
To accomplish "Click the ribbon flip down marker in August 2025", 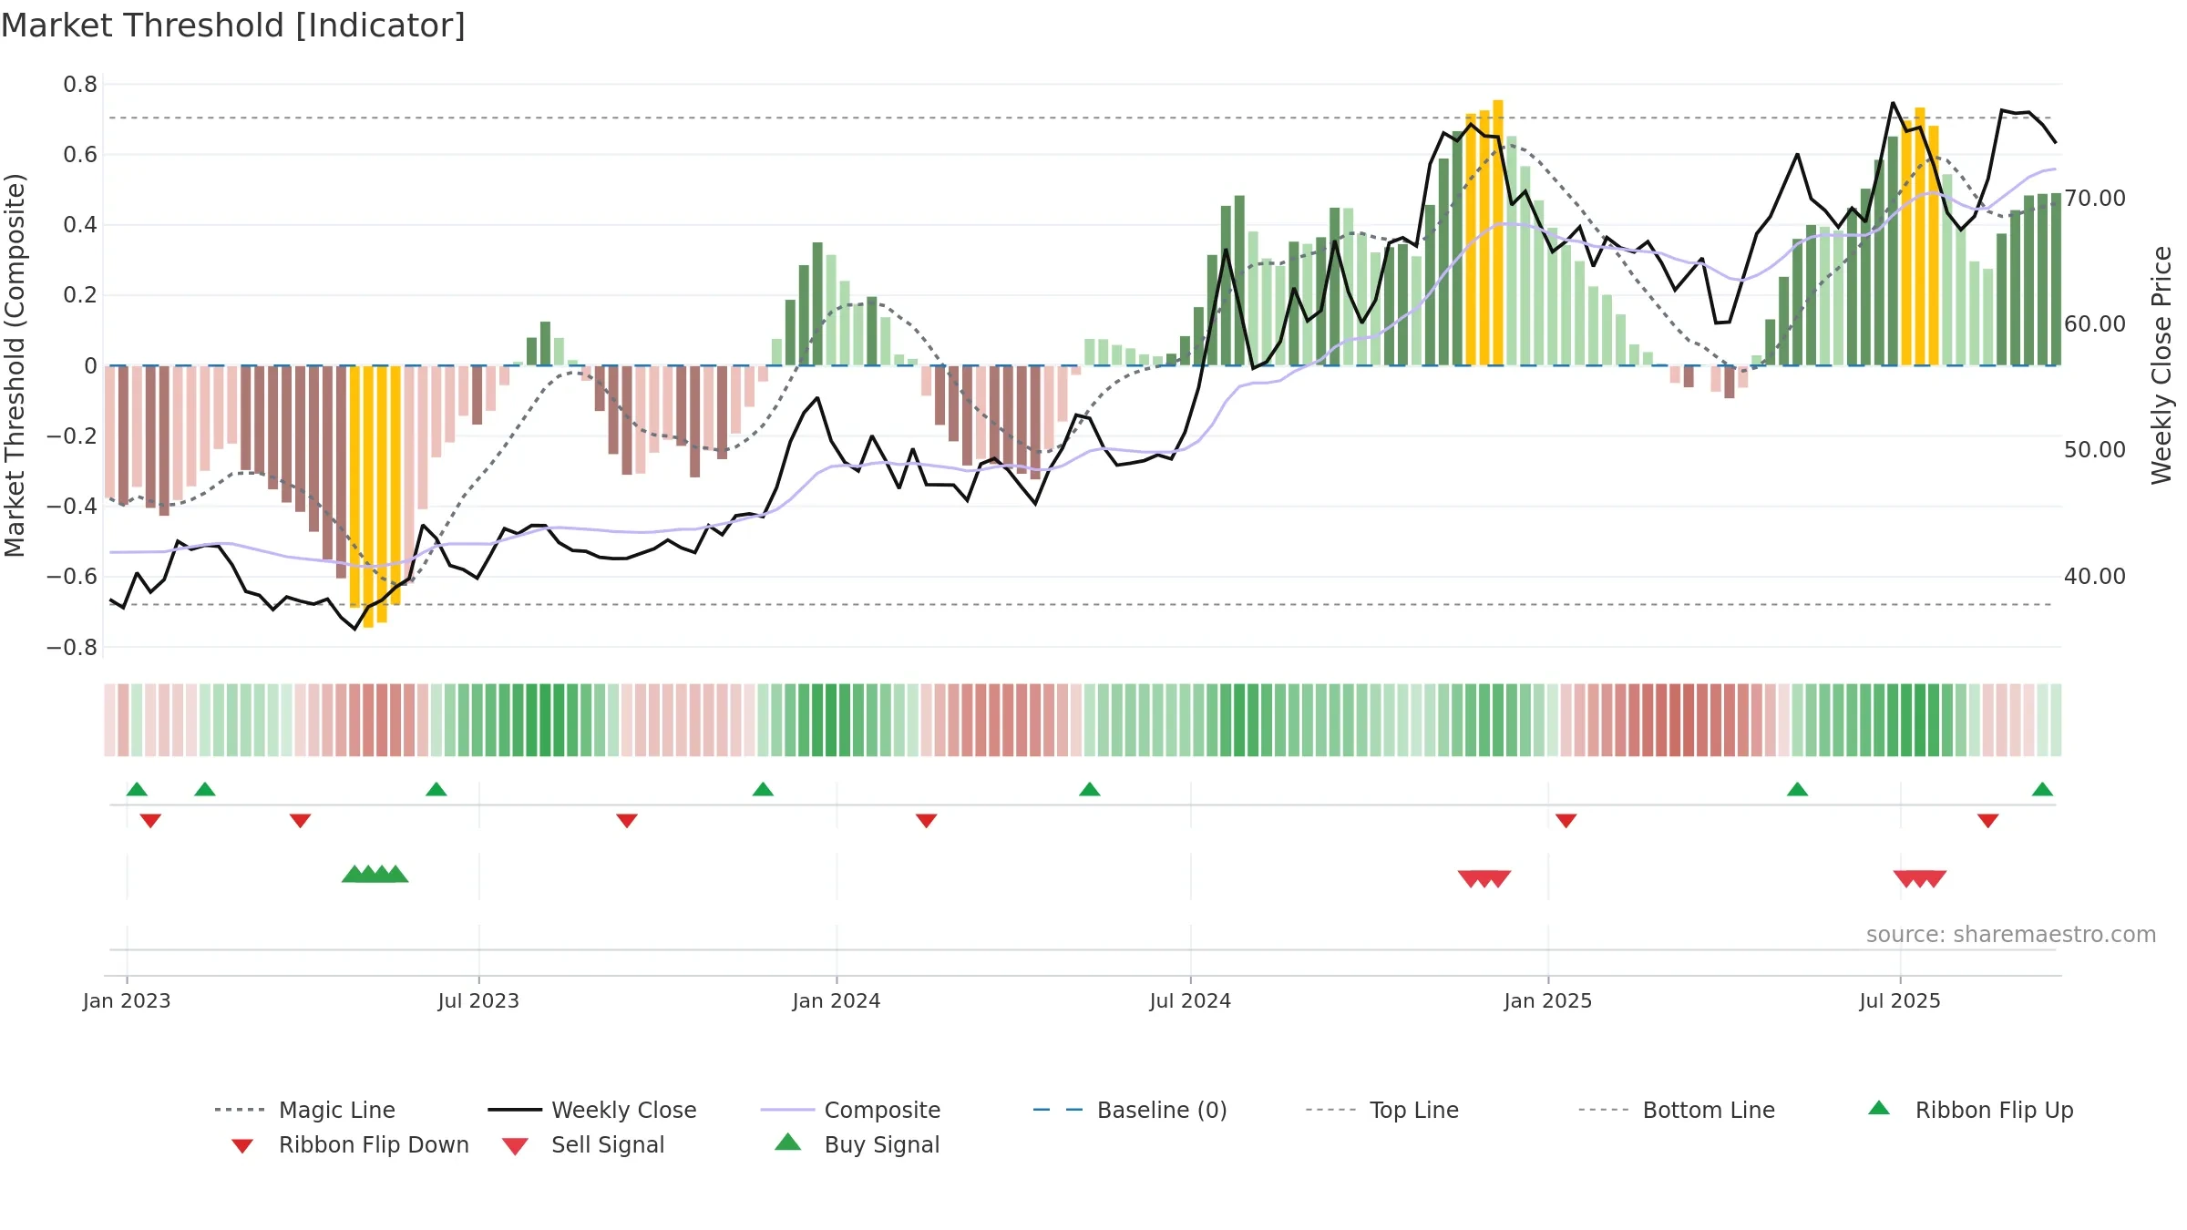I will coord(1988,821).
